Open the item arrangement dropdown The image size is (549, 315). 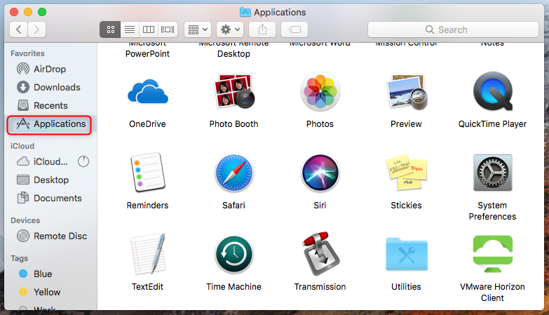click(198, 29)
